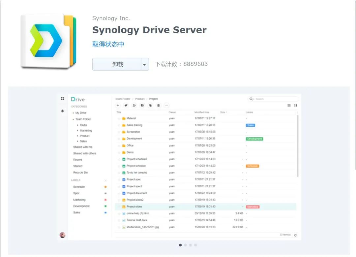The width and height of the screenshot is (356, 257).
Task: Click the sort order icon
Action: pos(295,106)
